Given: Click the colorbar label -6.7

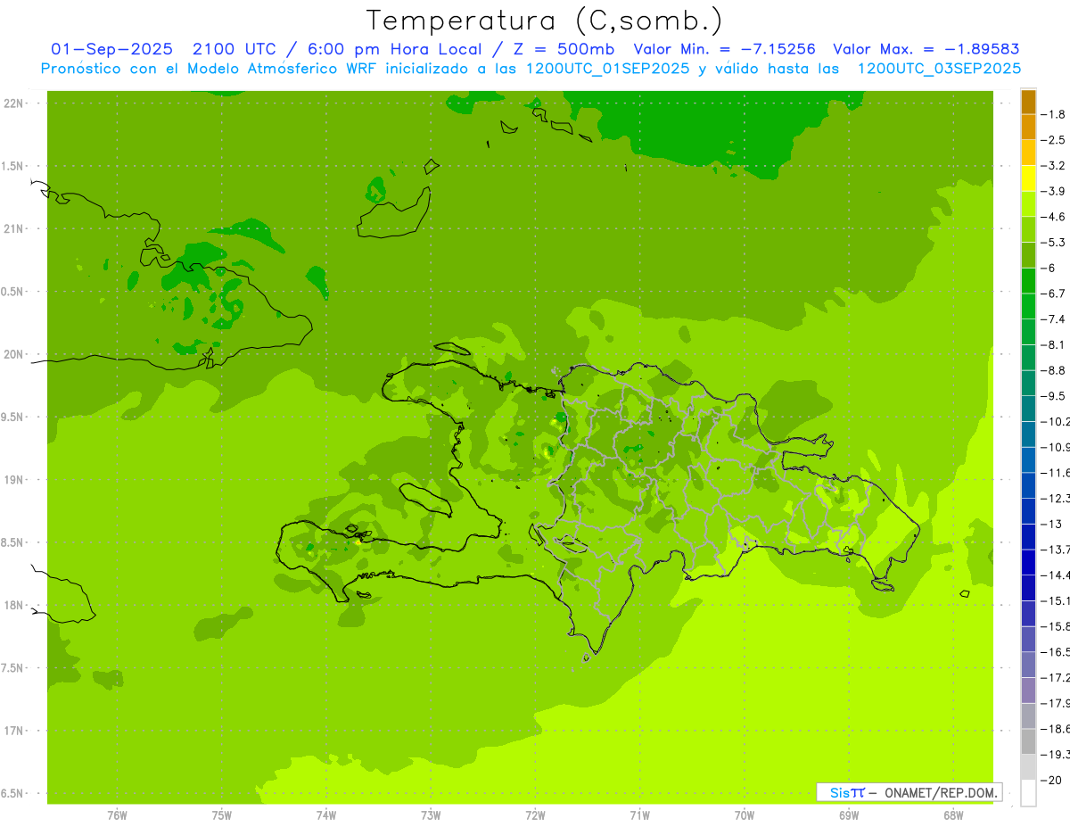Looking at the screenshot, I should pos(1055,294).
